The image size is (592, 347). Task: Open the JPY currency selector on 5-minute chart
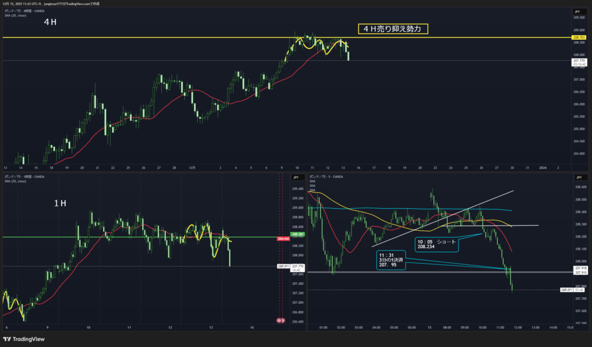click(x=576, y=178)
